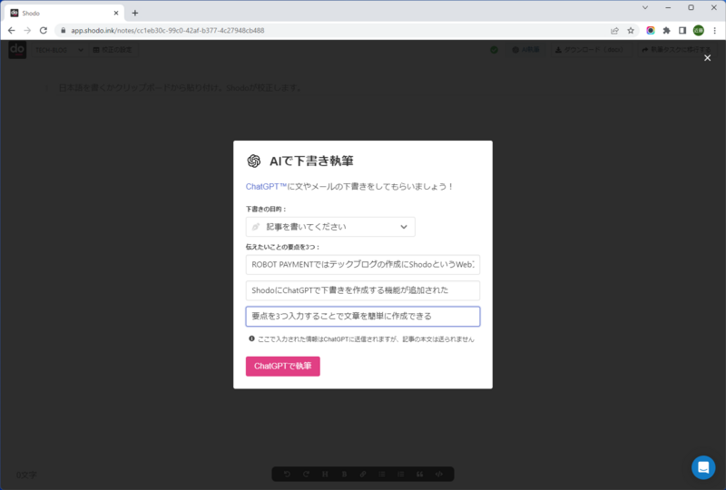Open tab search chevron in title bar
Viewport: 726px width, 490px height.
tap(645, 7)
